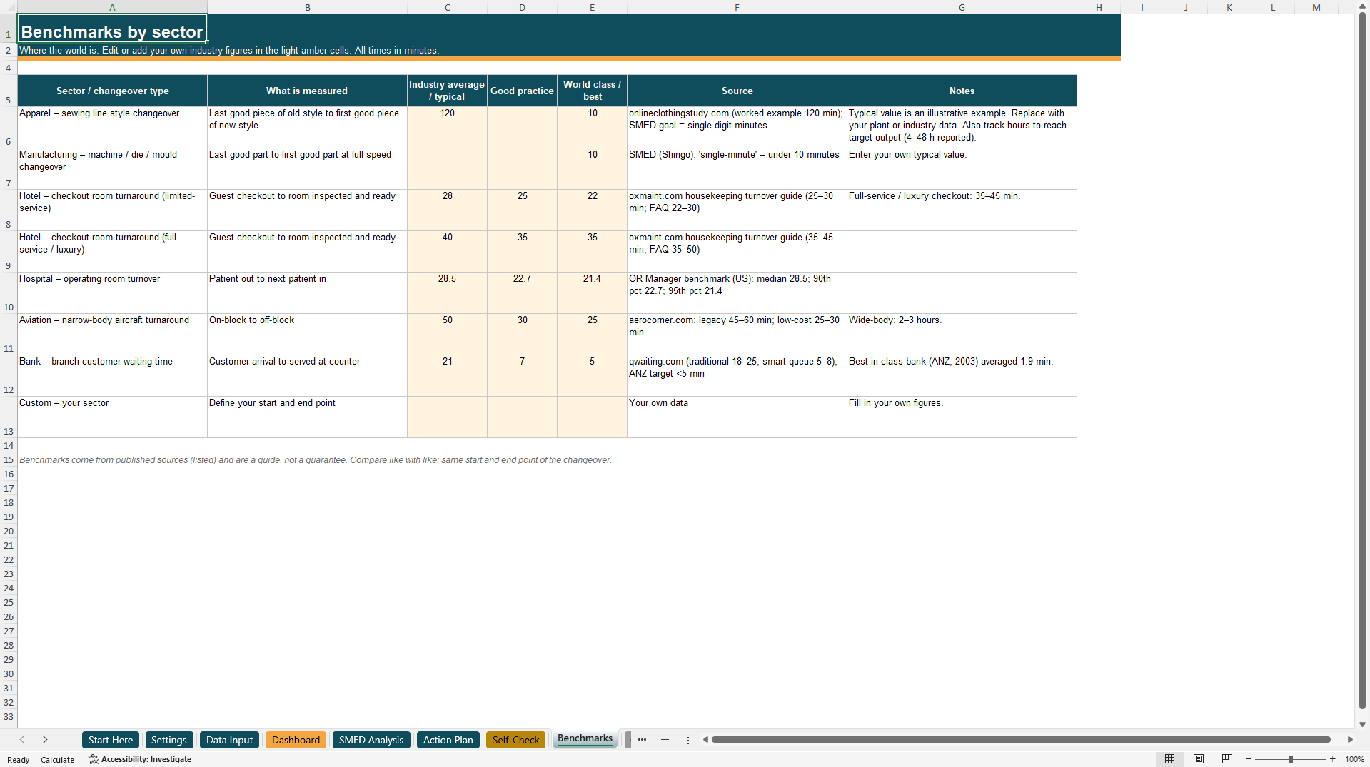The image size is (1370, 767).
Task: Click the horizontal scrollbar thumb
Action: [1021, 740]
